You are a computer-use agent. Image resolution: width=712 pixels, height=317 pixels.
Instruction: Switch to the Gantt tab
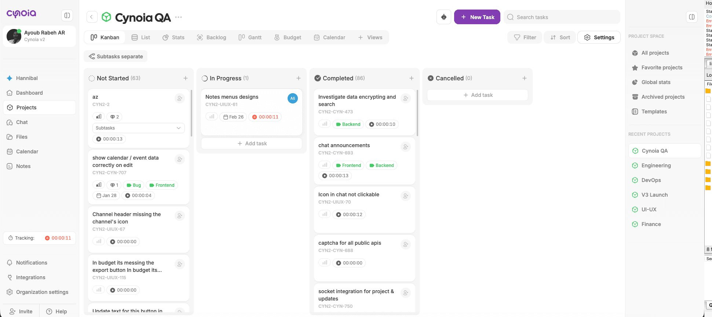coord(250,37)
